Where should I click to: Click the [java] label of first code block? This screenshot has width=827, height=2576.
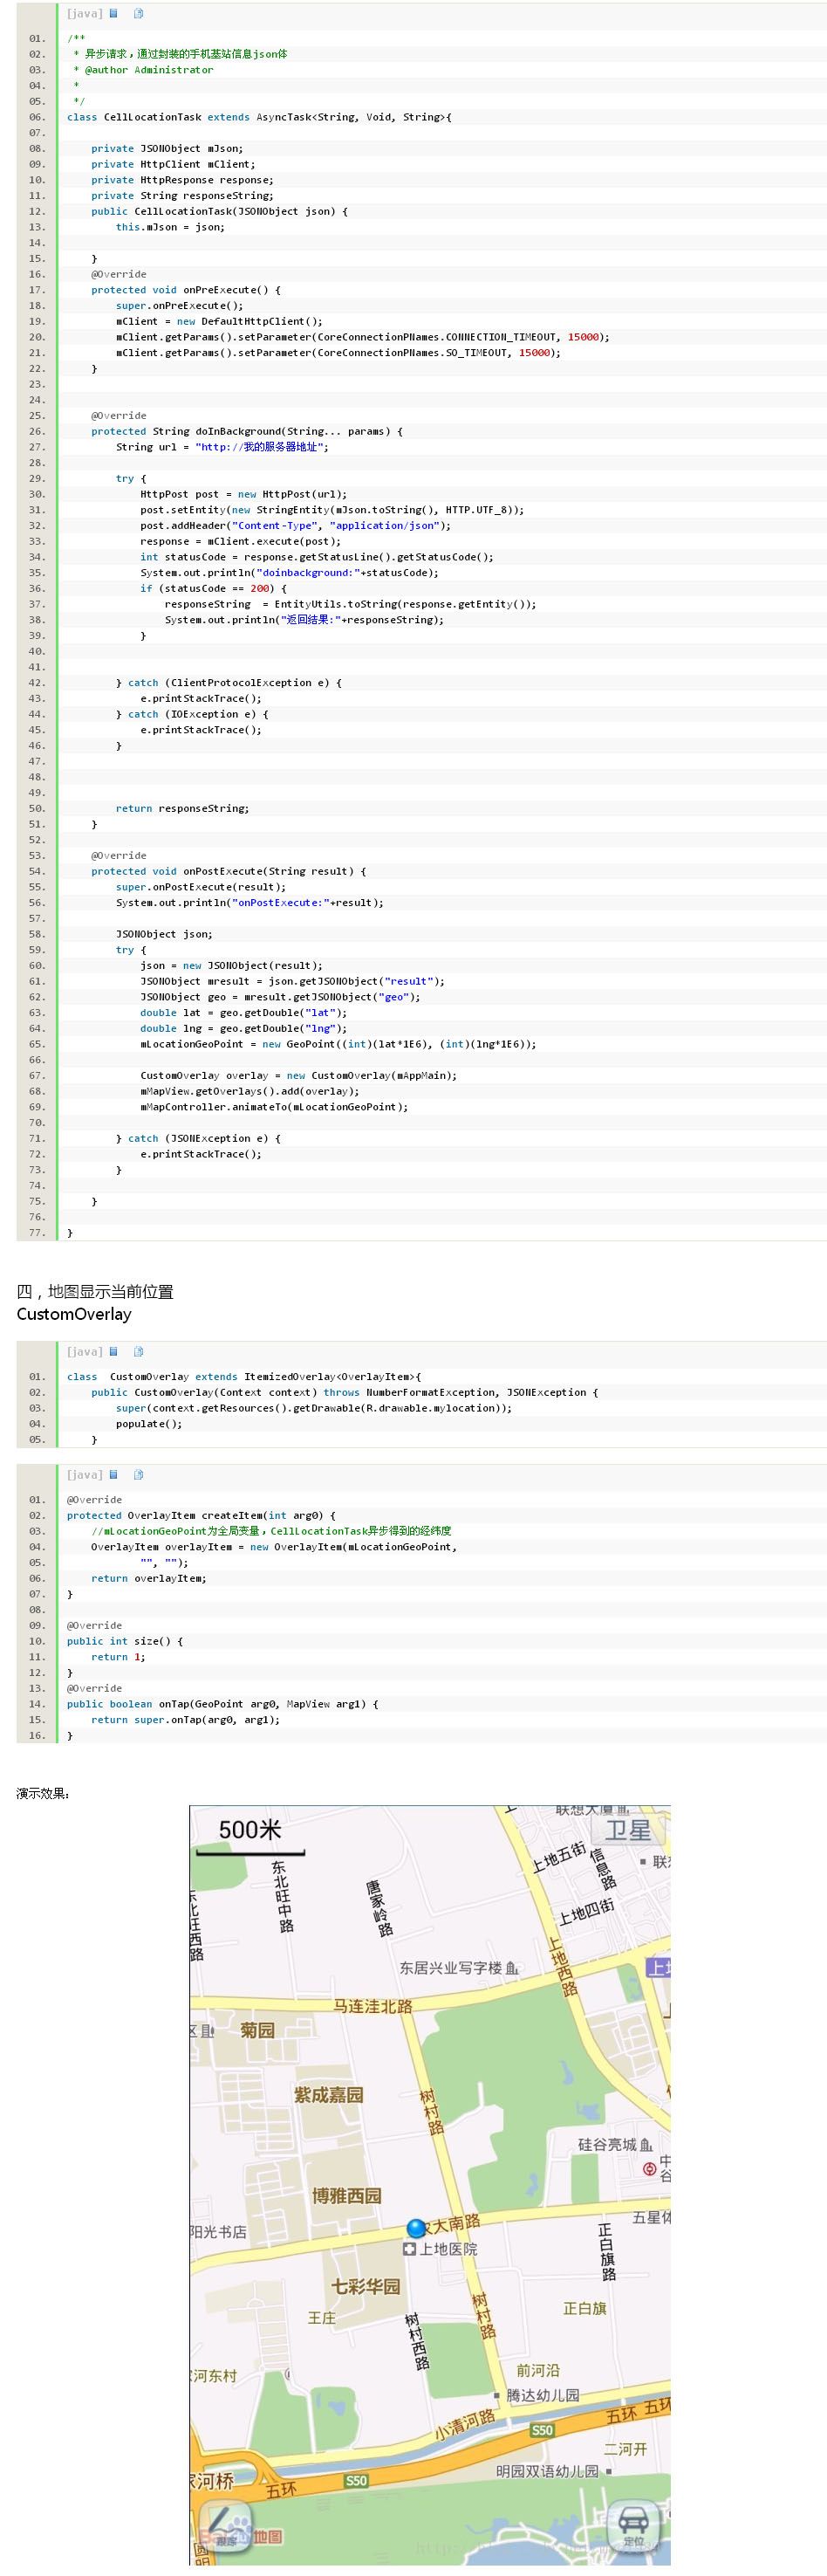[x=84, y=13]
